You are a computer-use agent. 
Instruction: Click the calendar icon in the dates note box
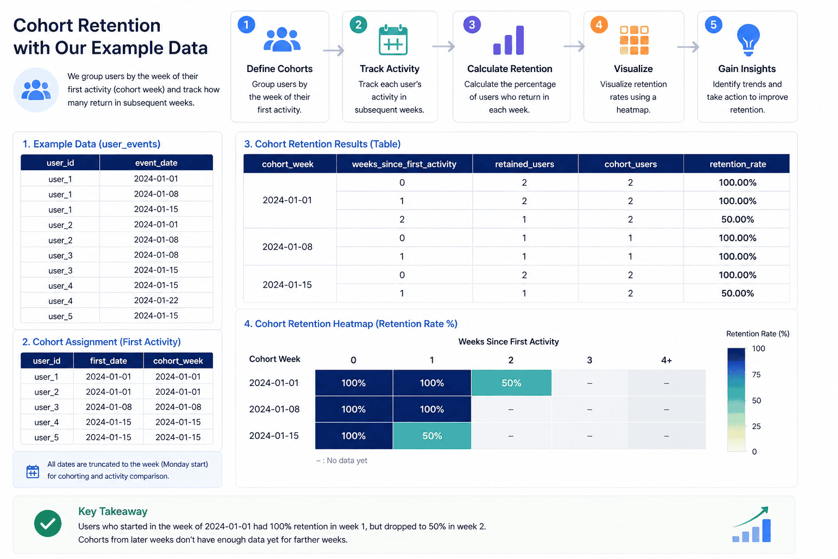(x=33, y=470)
